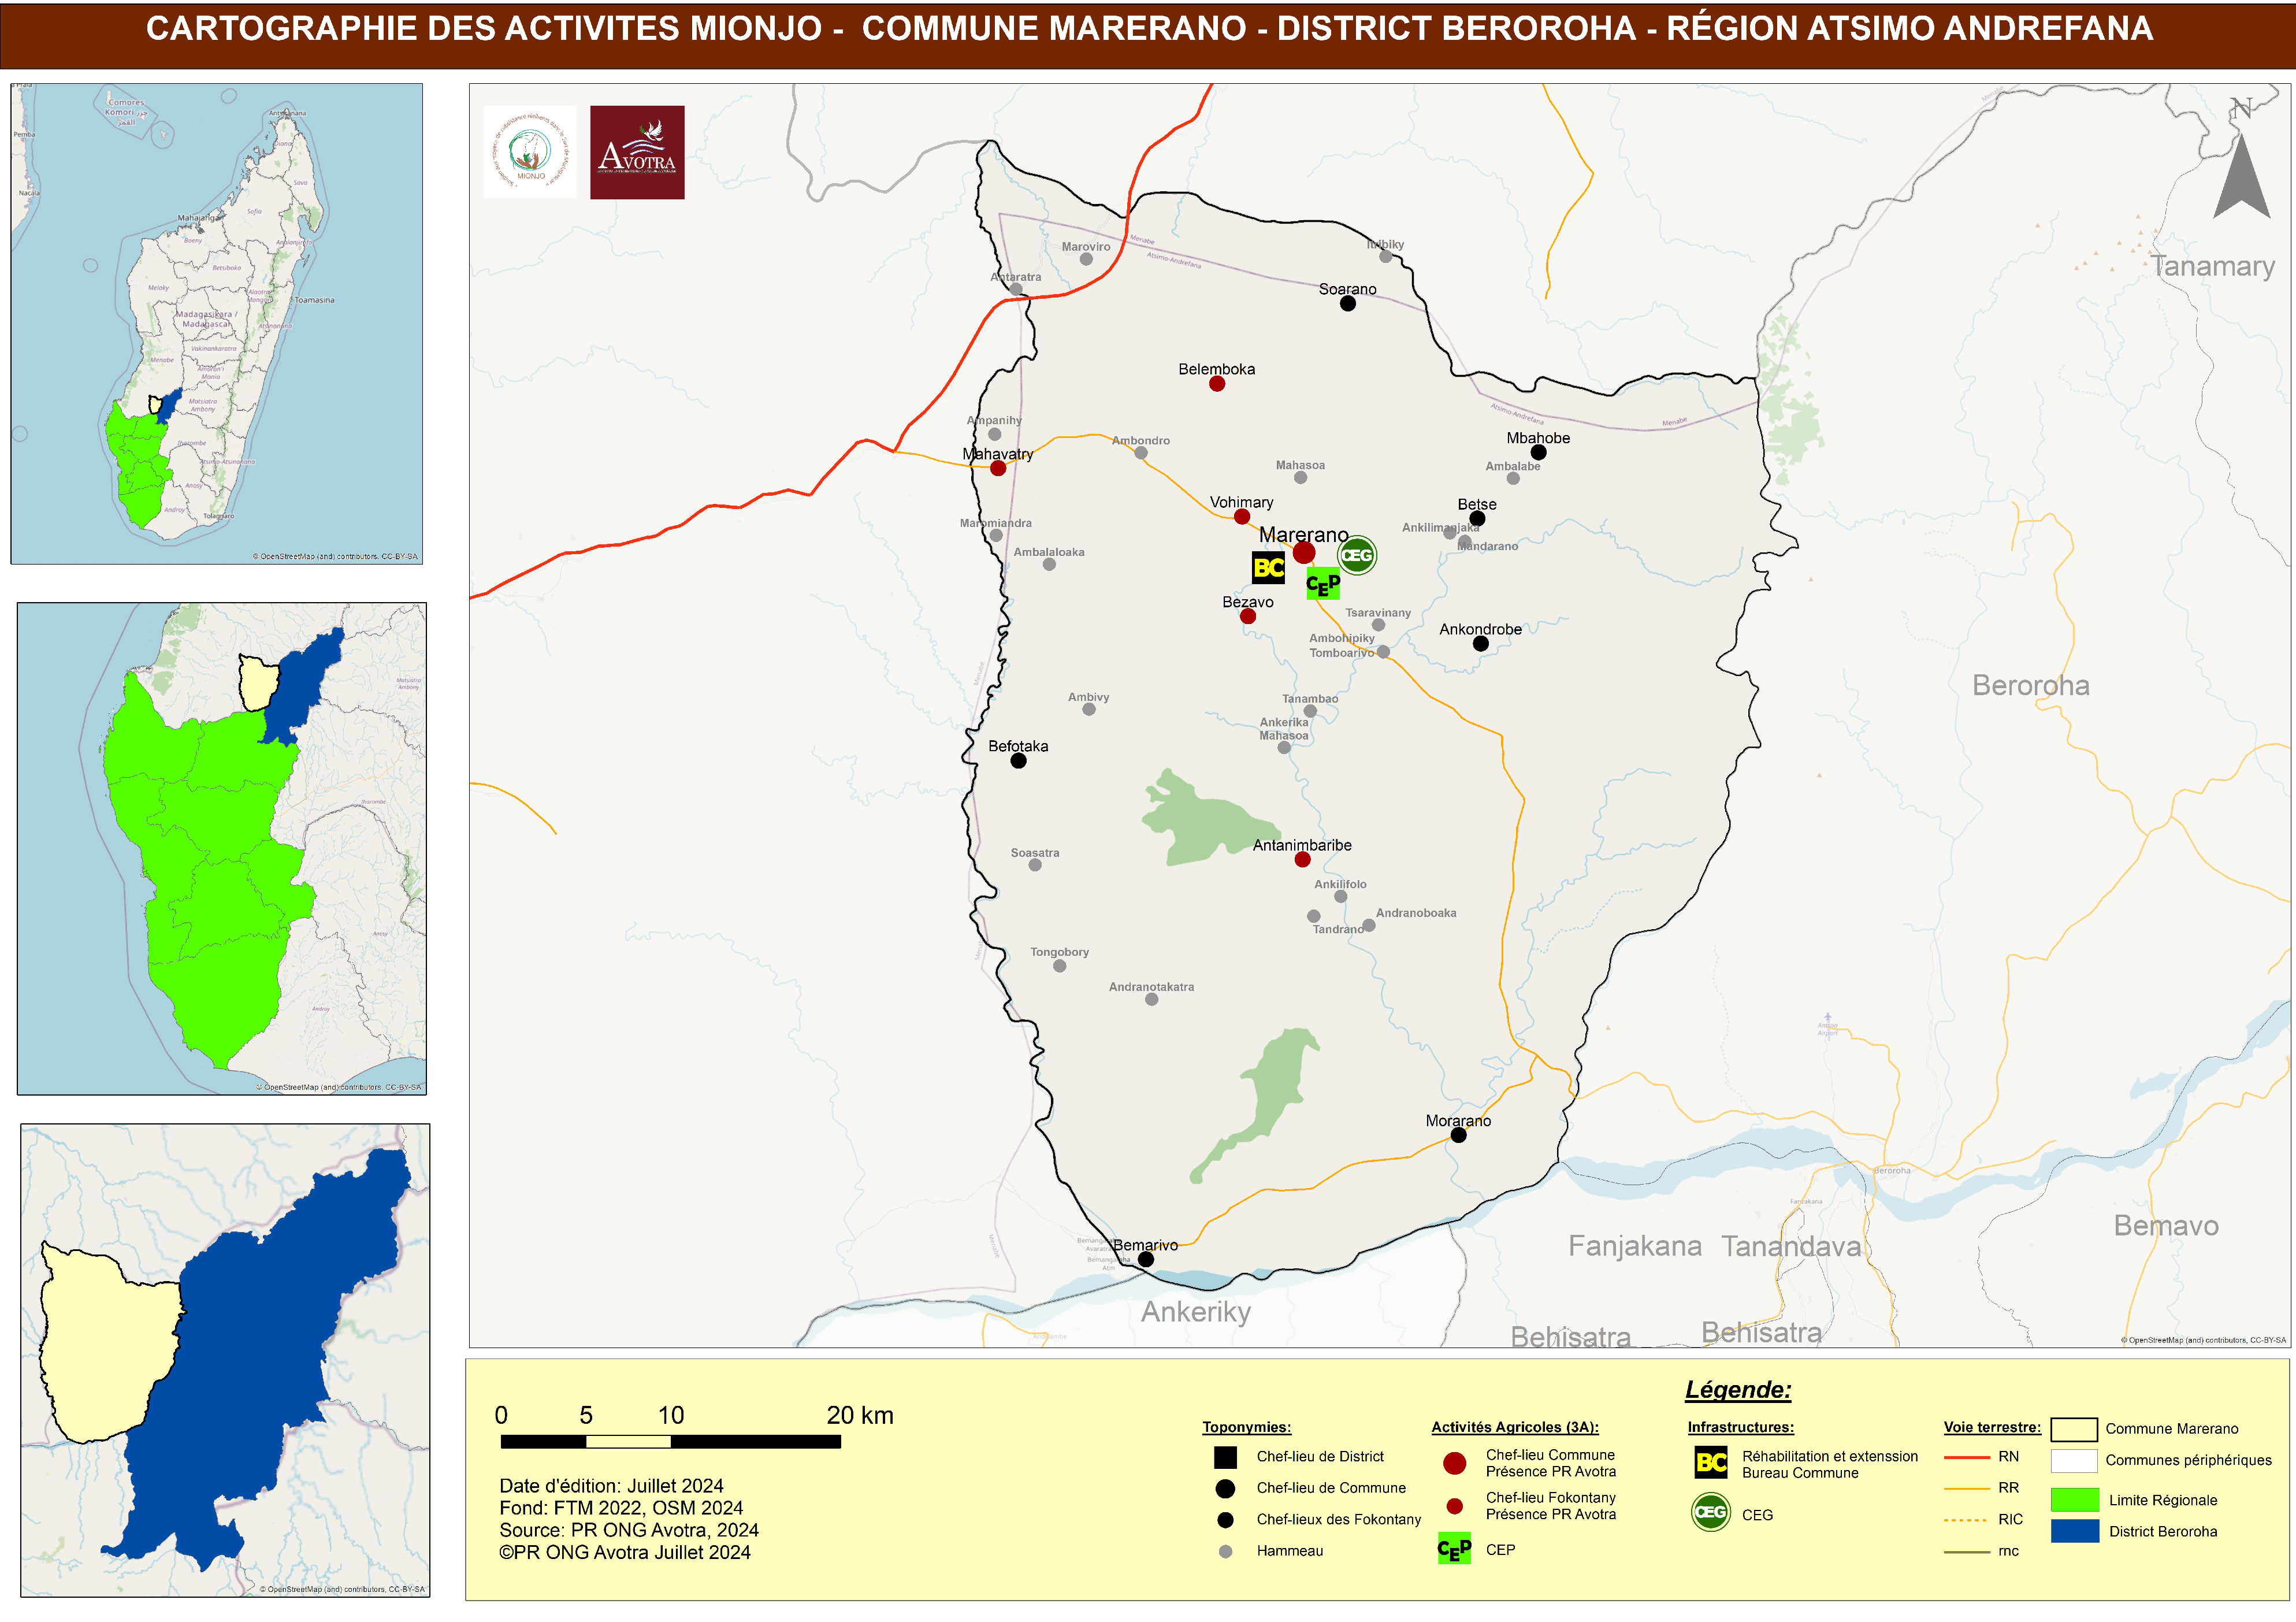This screenshot has height=1622, width=2296.
Task: Click the CEG icon in the legend
Action: [1711, 1512]
